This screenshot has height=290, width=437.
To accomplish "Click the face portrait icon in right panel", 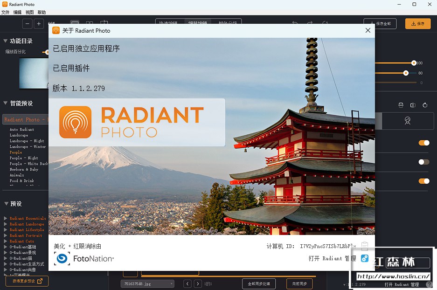I will pos(408,121).
